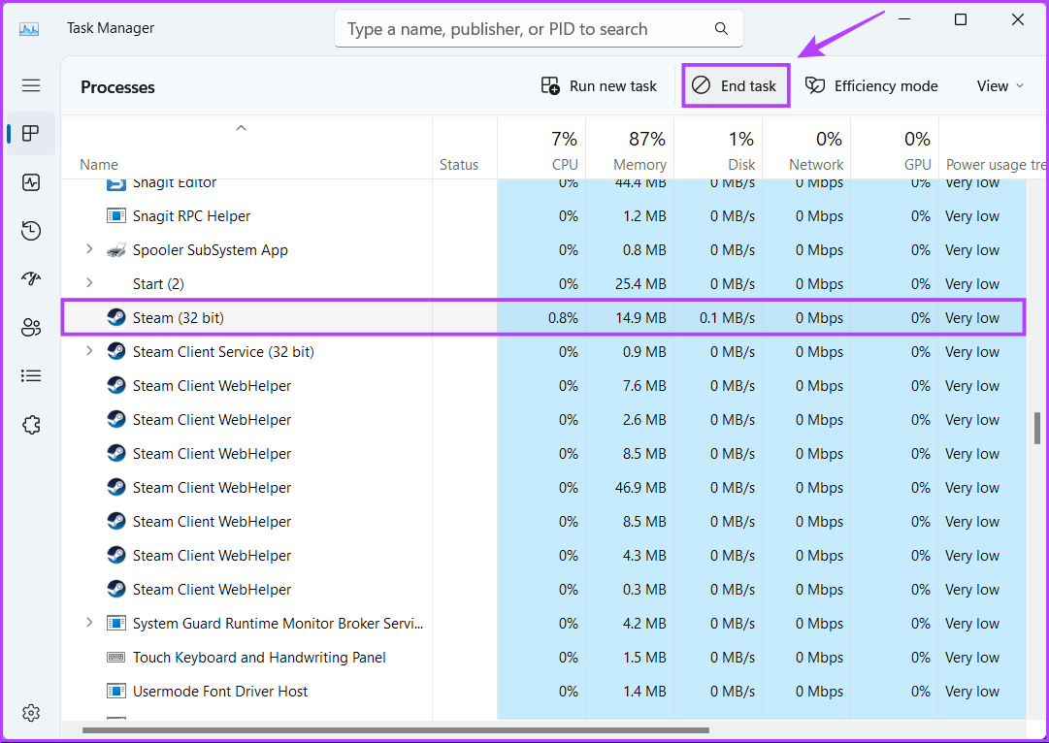
Task: Select the Processes page icon in sidebar
Action: coord(31,133)
